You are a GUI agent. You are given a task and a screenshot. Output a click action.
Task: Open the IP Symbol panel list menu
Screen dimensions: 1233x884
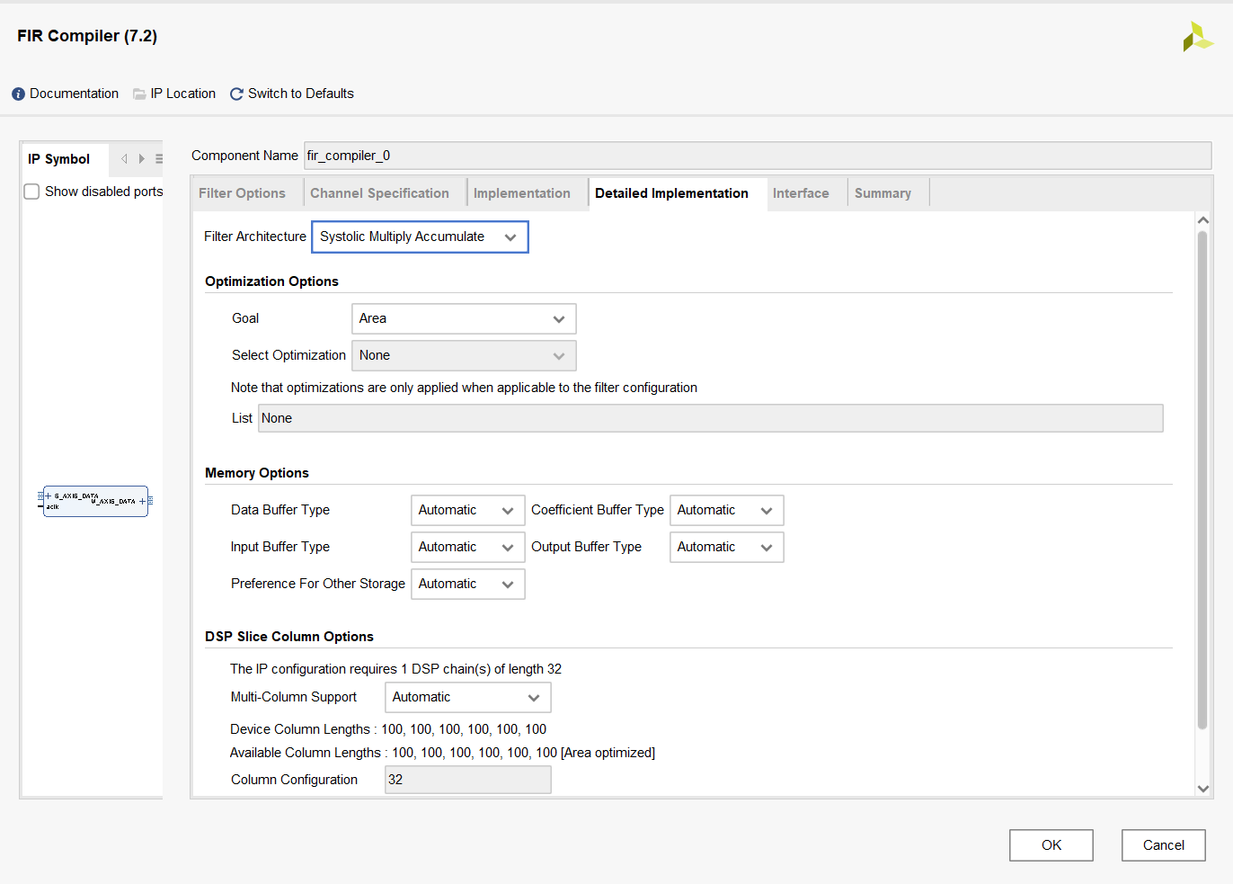pos(159,159)
